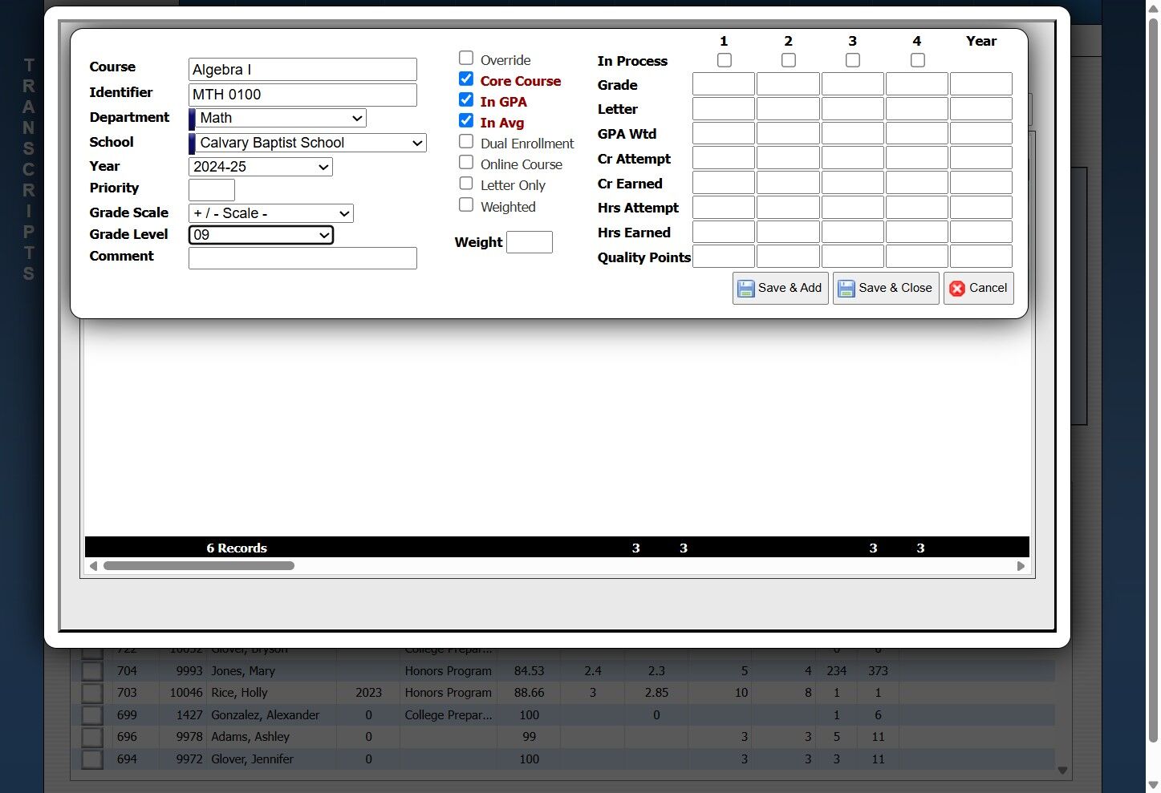Click student name Gonzalez, Alexander
The height and width of the screenshot is (793, 1161).
[266, 715]
